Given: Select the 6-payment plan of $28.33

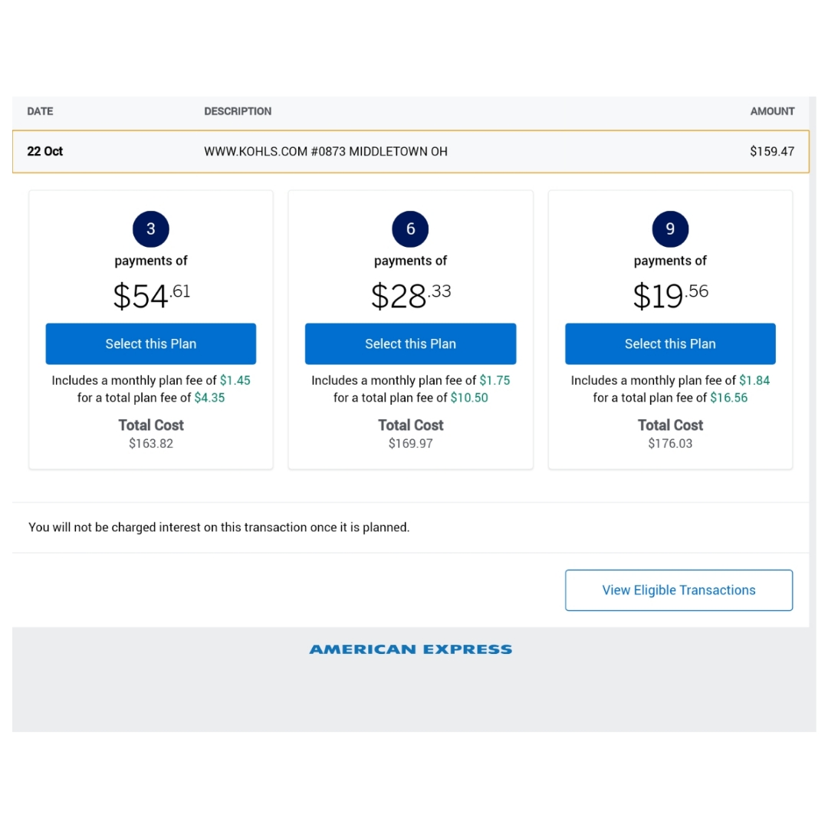Looking at the screenshot, I should tap(410, 343).
